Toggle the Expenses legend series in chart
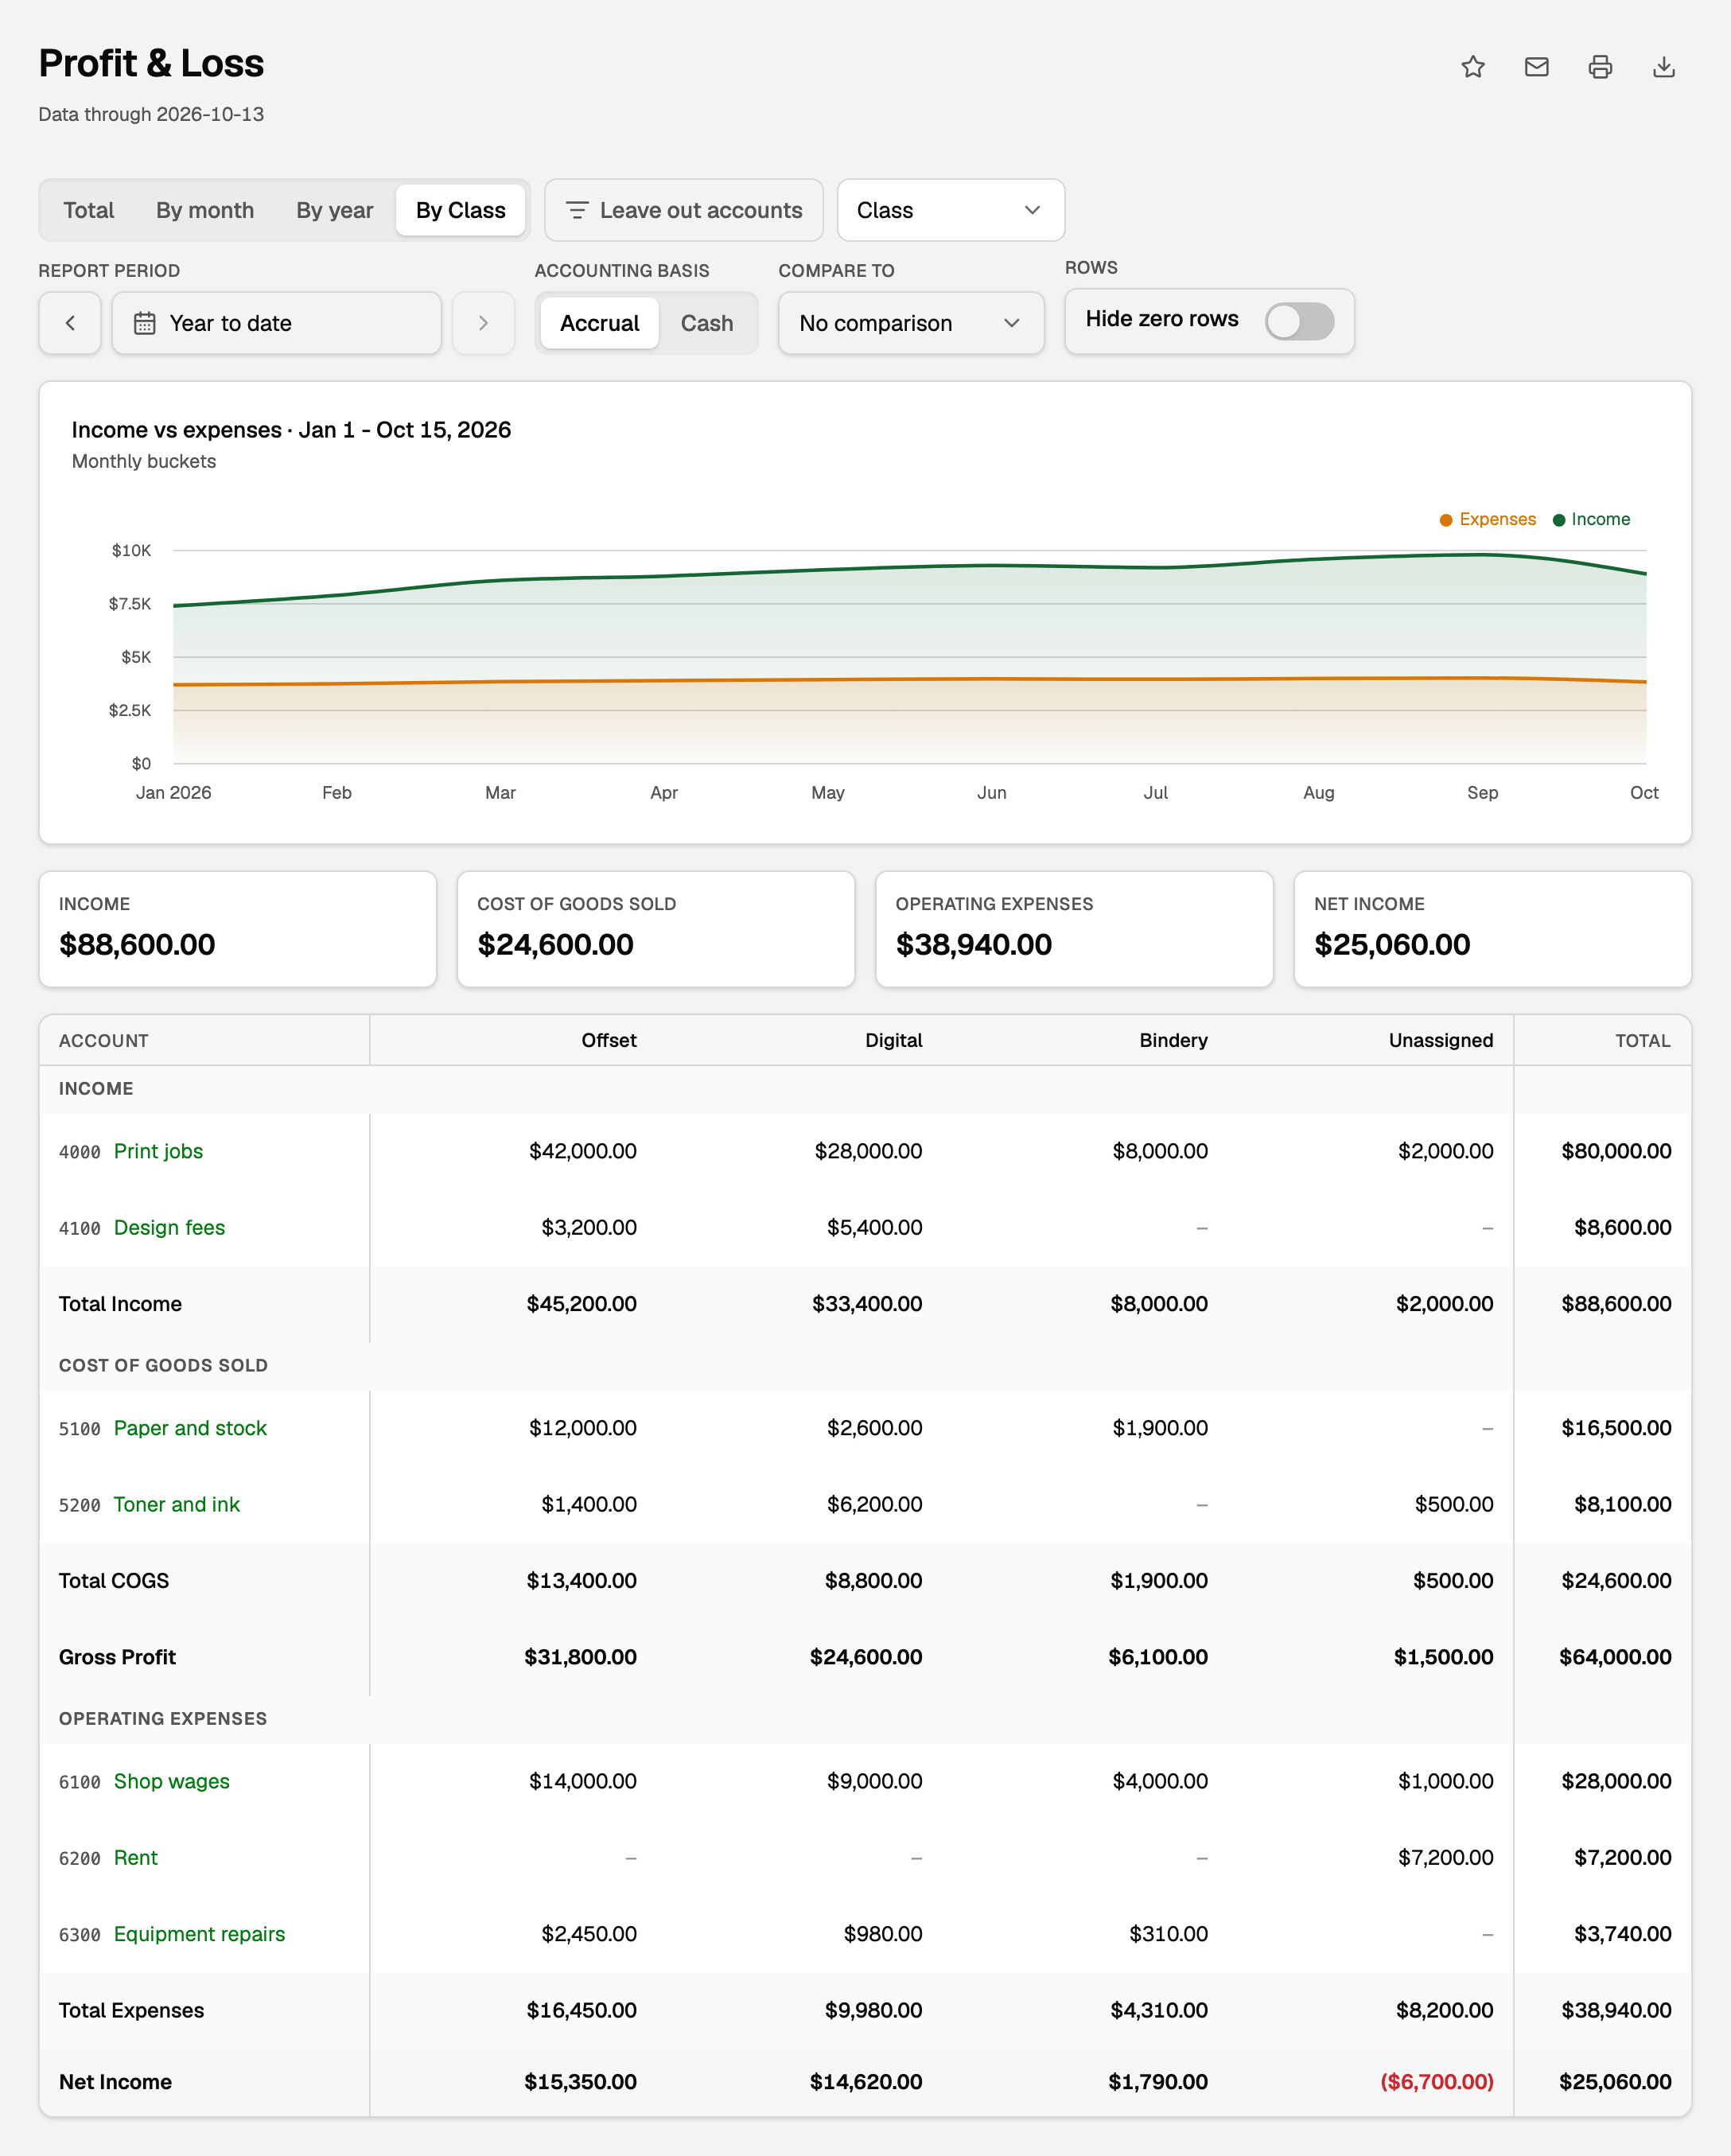This screenshot has width=1731, height=2156. click(x=1487, y=519)
